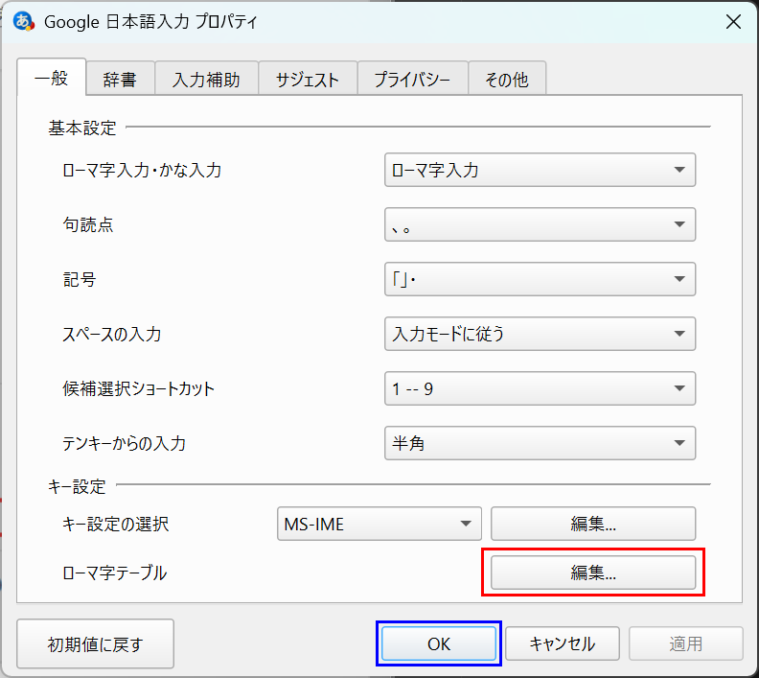
Task: Open the プライバシー tab
Action: click(412, 80)
